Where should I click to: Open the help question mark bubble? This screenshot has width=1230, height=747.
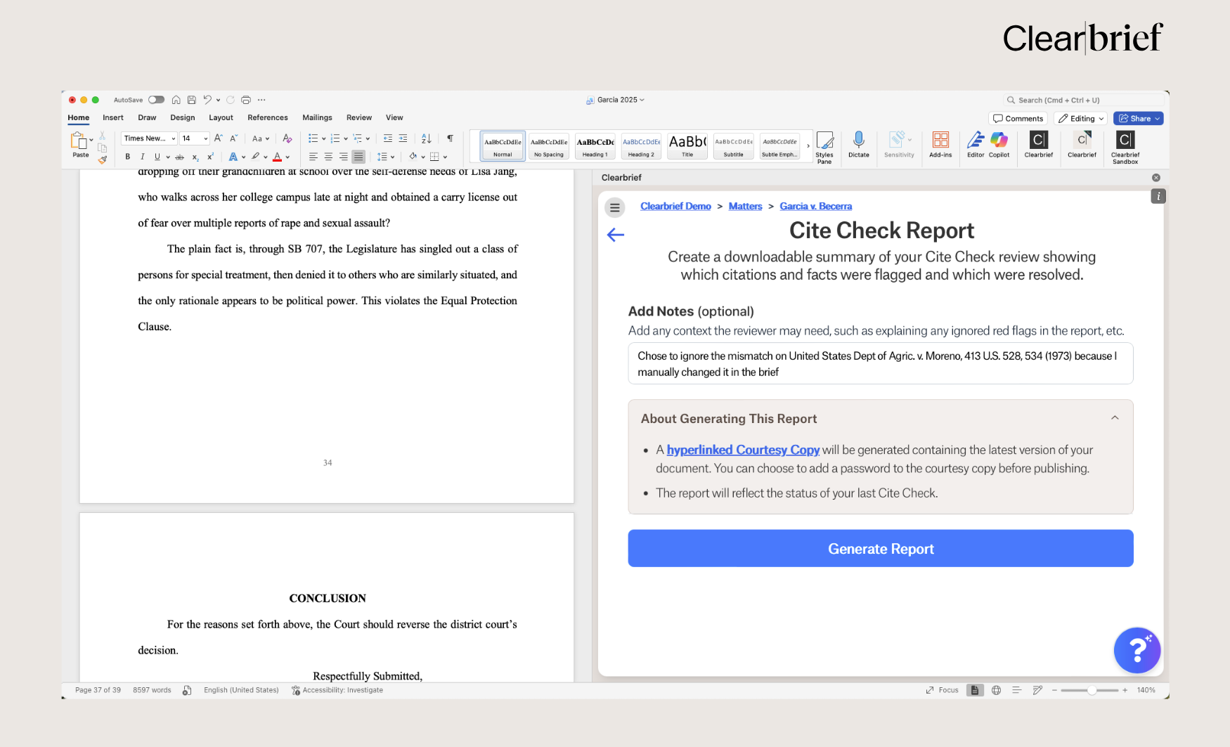pyautogui.click(x=1137, y=650)
